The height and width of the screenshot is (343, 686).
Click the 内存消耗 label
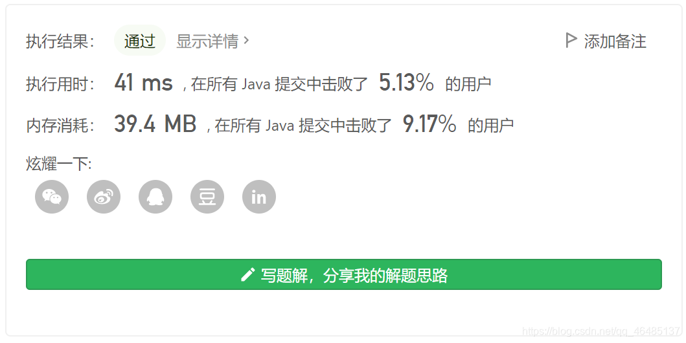[x=60, y=126]
